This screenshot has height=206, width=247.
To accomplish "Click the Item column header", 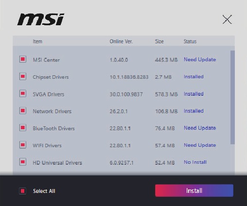I will click(x=37, y=41).
